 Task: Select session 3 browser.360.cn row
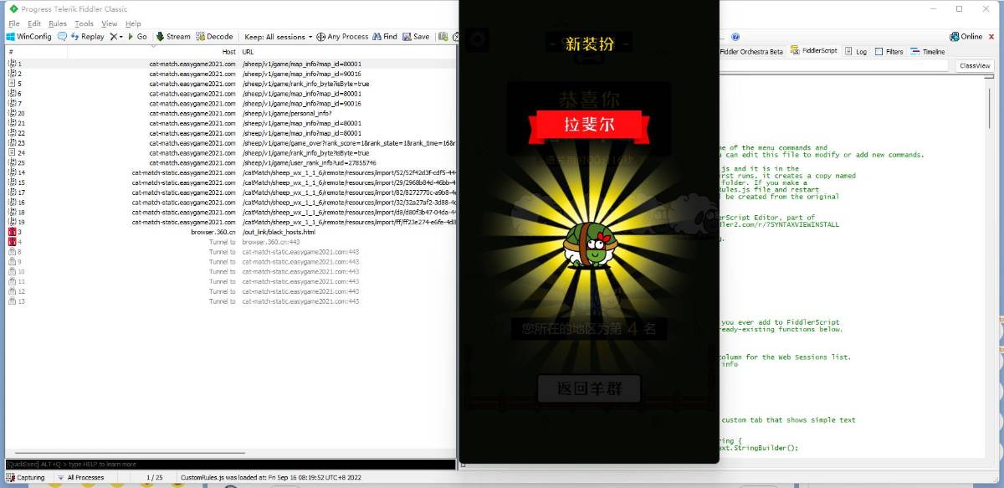pos(231,232)
